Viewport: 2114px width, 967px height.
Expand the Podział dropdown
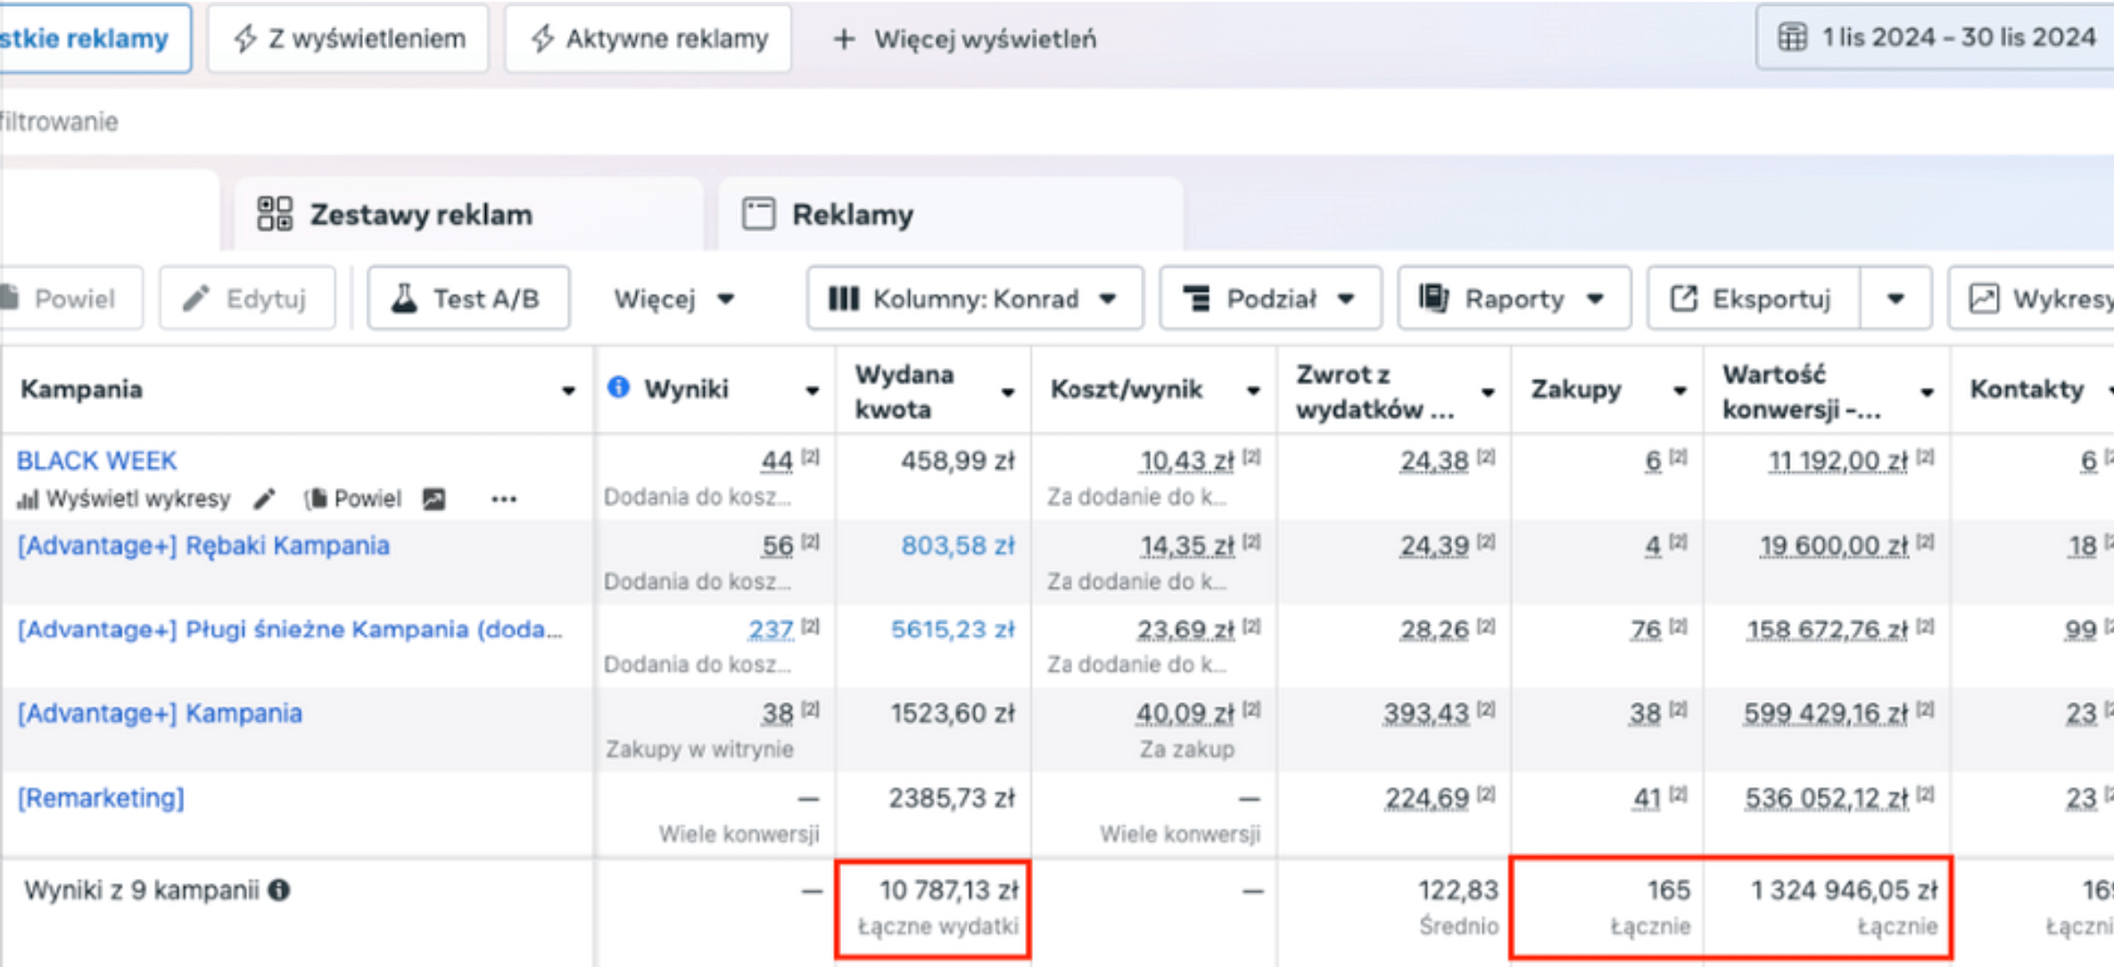click(1270, 298)
